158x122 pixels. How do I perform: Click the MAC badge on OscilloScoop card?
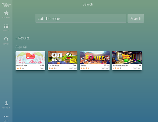pos(42,68)
